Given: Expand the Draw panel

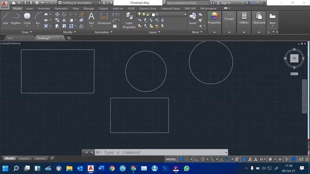Looking at the screenshot, I should (x=27, y=32).
